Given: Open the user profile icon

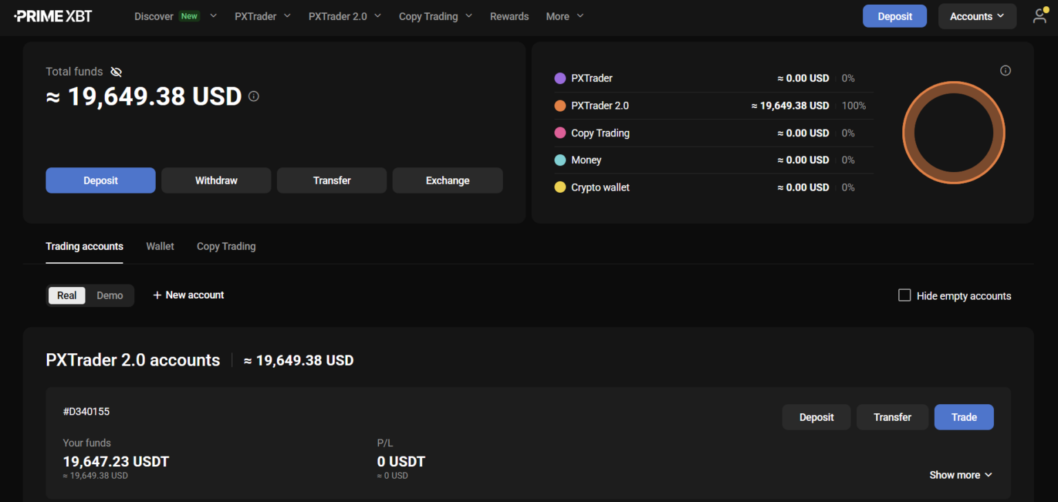Looking at the screenshot, I should click(1040, 16).
